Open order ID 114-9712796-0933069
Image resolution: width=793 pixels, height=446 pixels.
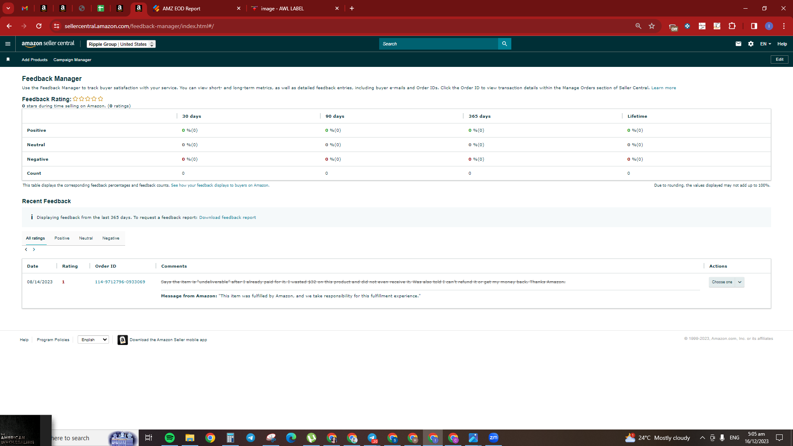point(120,282)
